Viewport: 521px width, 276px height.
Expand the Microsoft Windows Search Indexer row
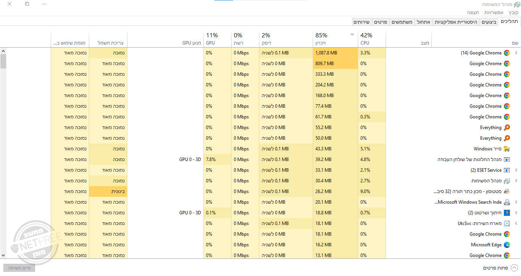[516, 202]
